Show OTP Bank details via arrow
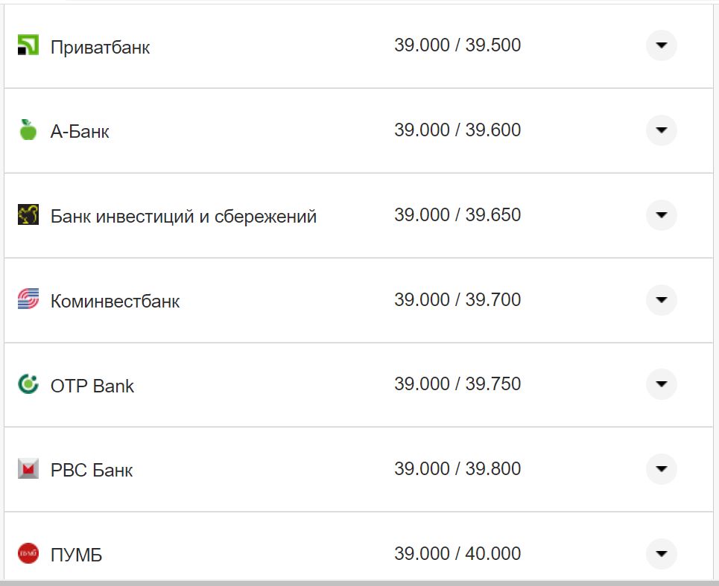The width and height of the screenshot is (719, 586). [x=661, y=384]
